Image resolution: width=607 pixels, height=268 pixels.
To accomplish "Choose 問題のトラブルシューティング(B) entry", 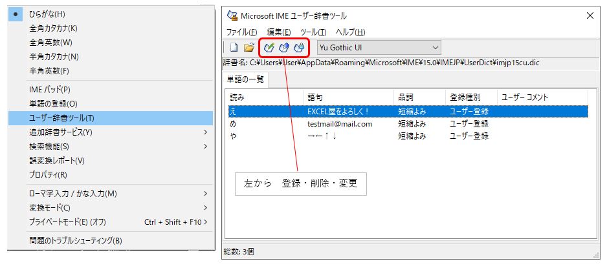I will tap(110, 241).
